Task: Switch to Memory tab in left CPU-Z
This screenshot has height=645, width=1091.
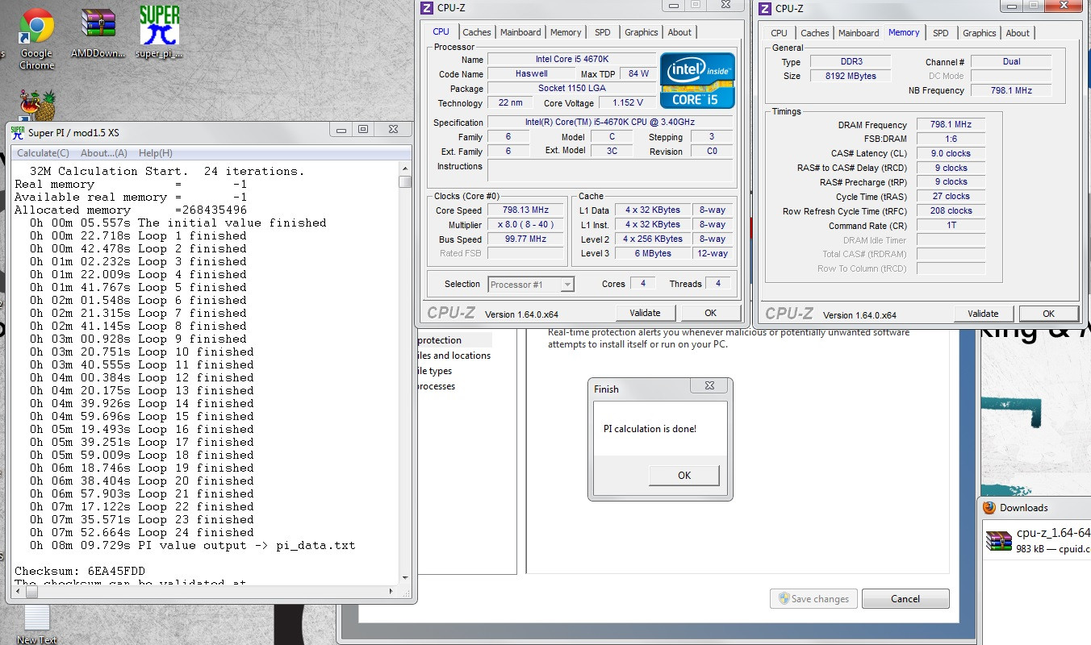Action: (566, 32)
